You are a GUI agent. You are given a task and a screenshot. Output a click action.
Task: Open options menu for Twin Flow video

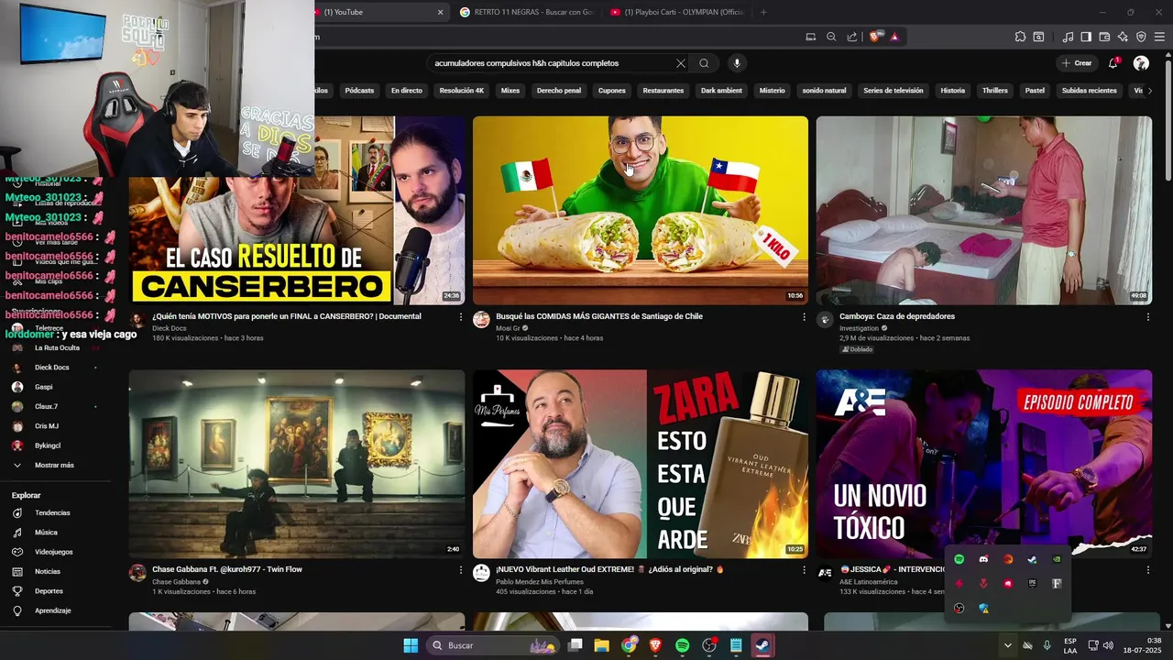pos(460,569)
